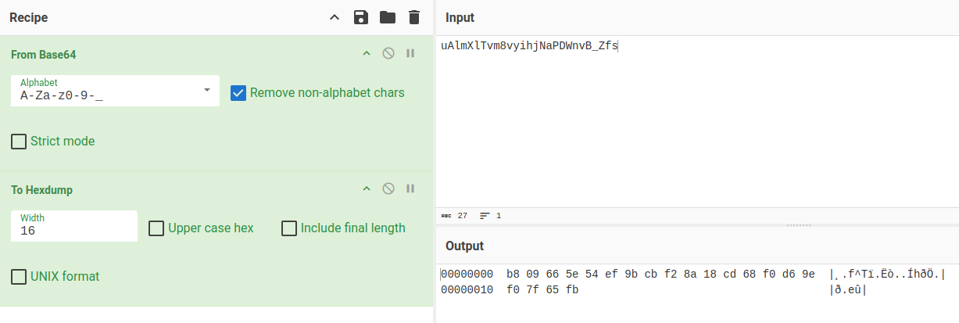Viewport: 959px width, 323px height.
Task: Clear recipe with trash icon
Action: [414, 17]
